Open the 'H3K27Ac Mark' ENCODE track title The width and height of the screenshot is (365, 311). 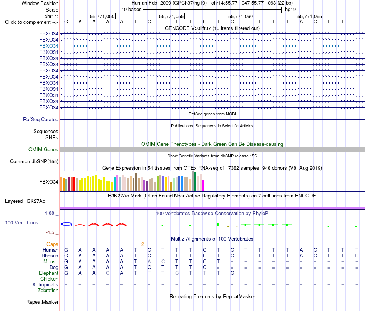pyautogui.click(x=212, y=196)
